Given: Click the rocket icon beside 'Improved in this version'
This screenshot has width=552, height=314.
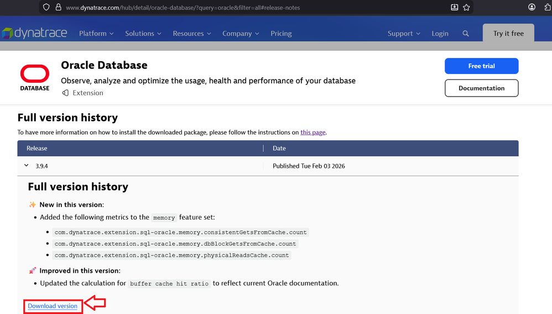Looking at the screenshot, I should tap(33, 270).
